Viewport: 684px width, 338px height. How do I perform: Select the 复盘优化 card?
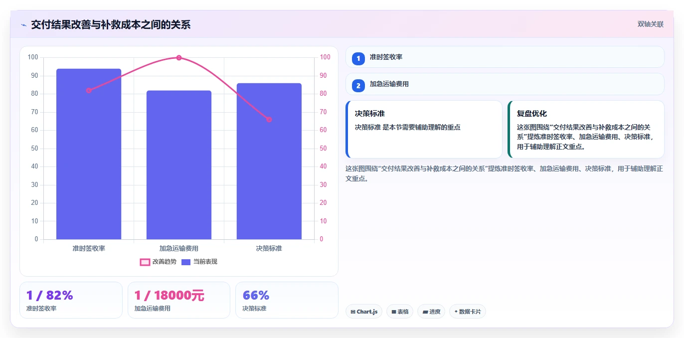[x=586, y=129]
